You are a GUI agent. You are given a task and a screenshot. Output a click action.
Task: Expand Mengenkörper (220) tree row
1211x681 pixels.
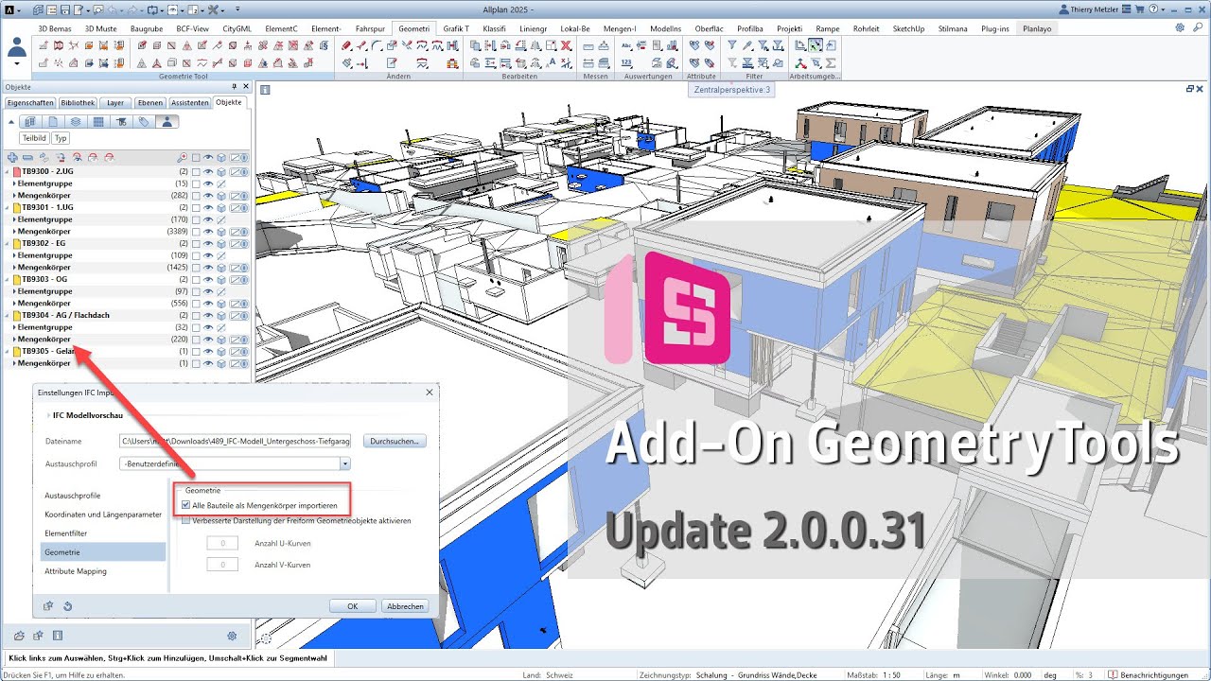tap(14, 339)
